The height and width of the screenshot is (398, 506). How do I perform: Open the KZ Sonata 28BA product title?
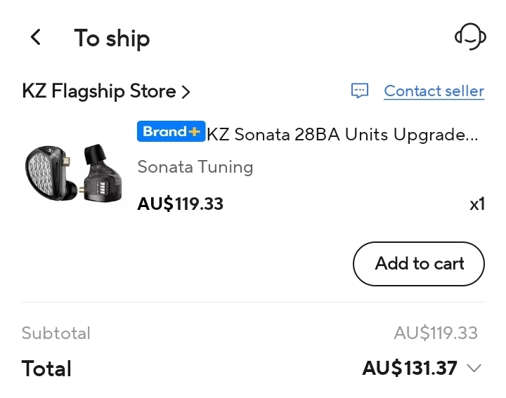(342, 135)
